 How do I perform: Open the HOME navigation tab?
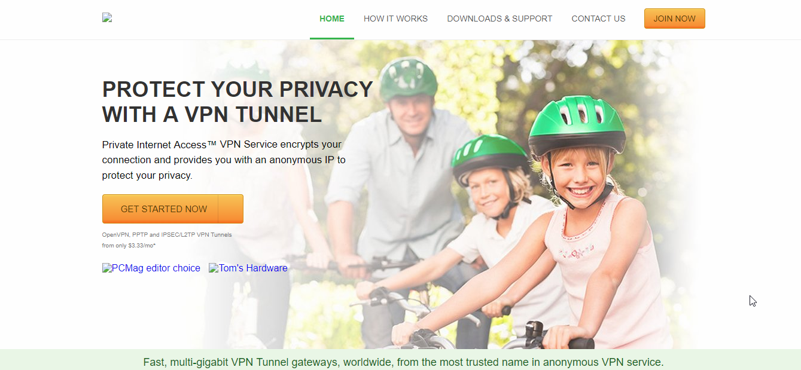[332, 19]
